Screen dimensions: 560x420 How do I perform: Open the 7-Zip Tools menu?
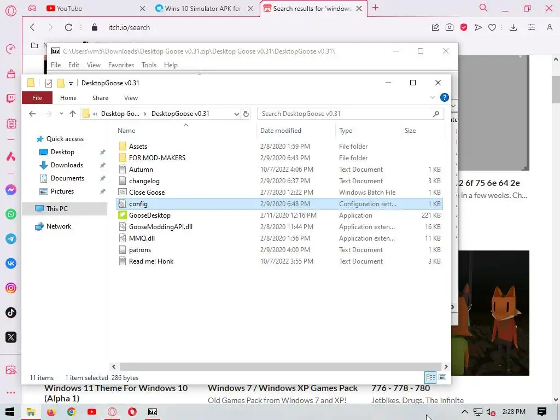pyautogui.click(x=149, y=65)
